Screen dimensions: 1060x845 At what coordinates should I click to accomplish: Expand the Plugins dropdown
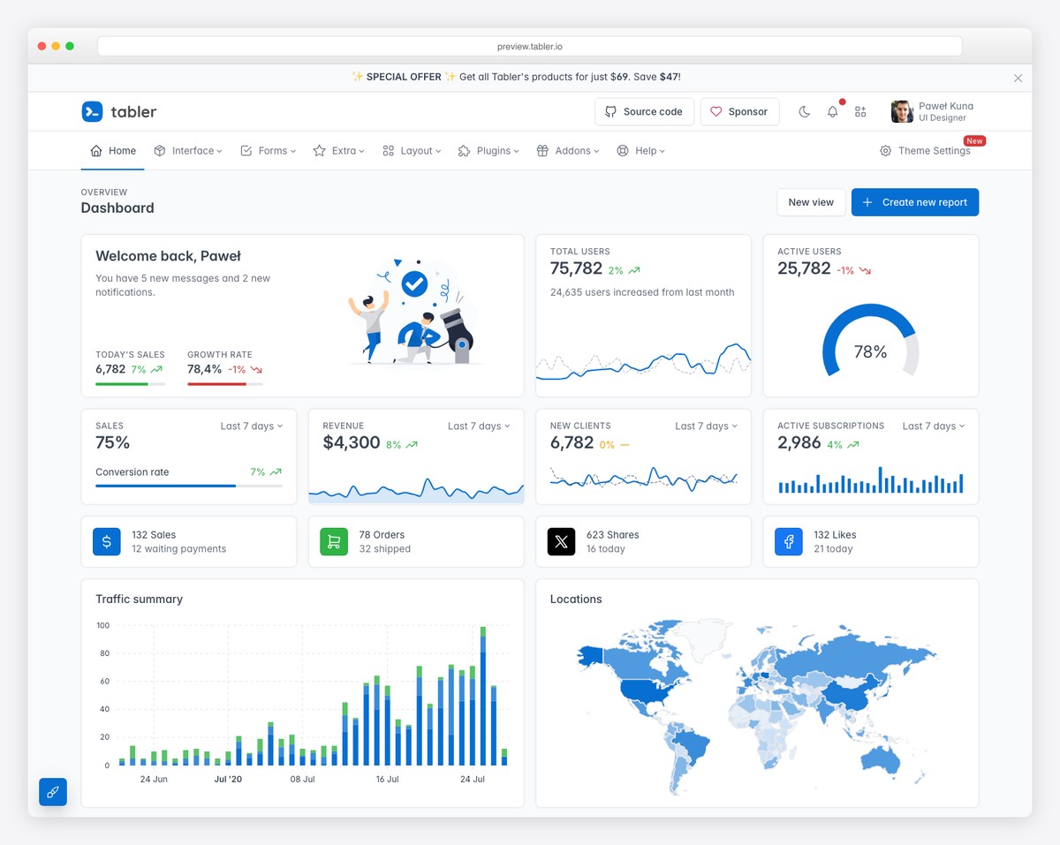(488, 150)
